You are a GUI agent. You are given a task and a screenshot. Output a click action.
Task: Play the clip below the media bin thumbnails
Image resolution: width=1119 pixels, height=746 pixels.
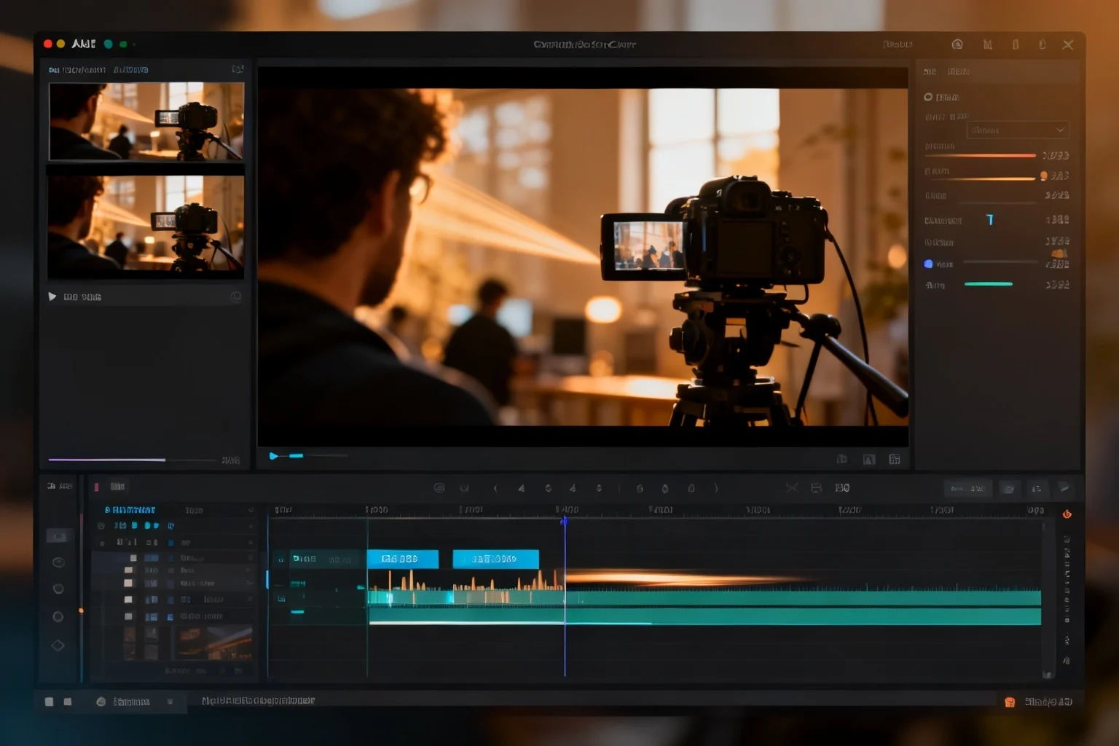tap(52, 297)
